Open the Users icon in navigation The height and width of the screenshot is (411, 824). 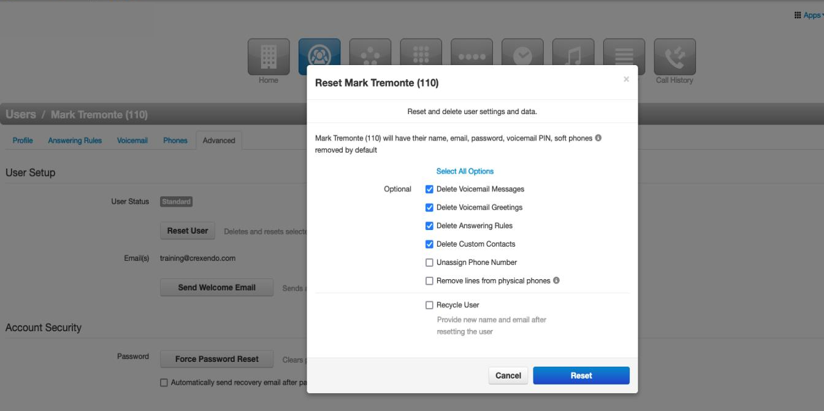[x=319, y=52]
